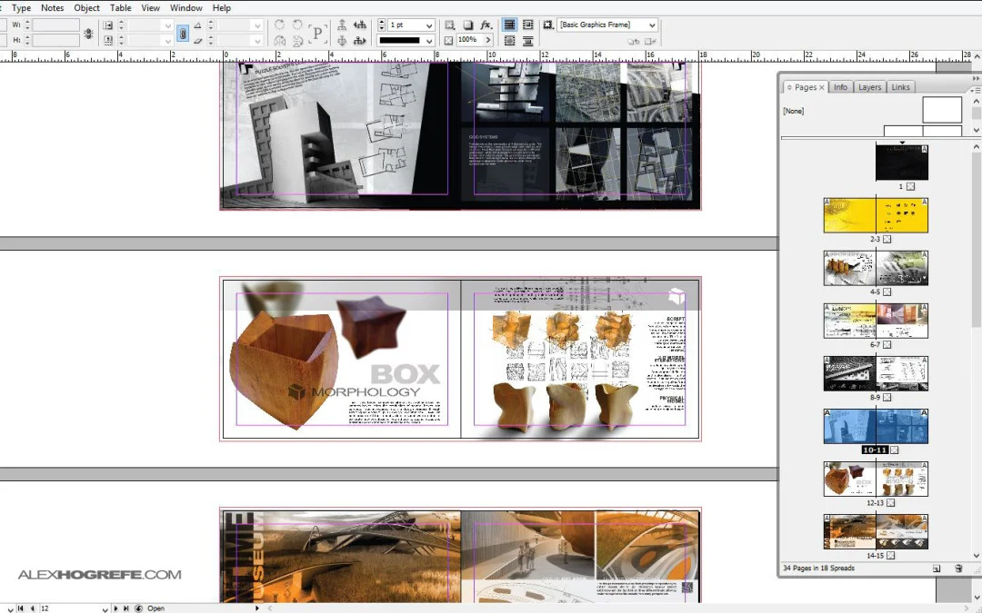Open the Help menu

tap(222, 7)
